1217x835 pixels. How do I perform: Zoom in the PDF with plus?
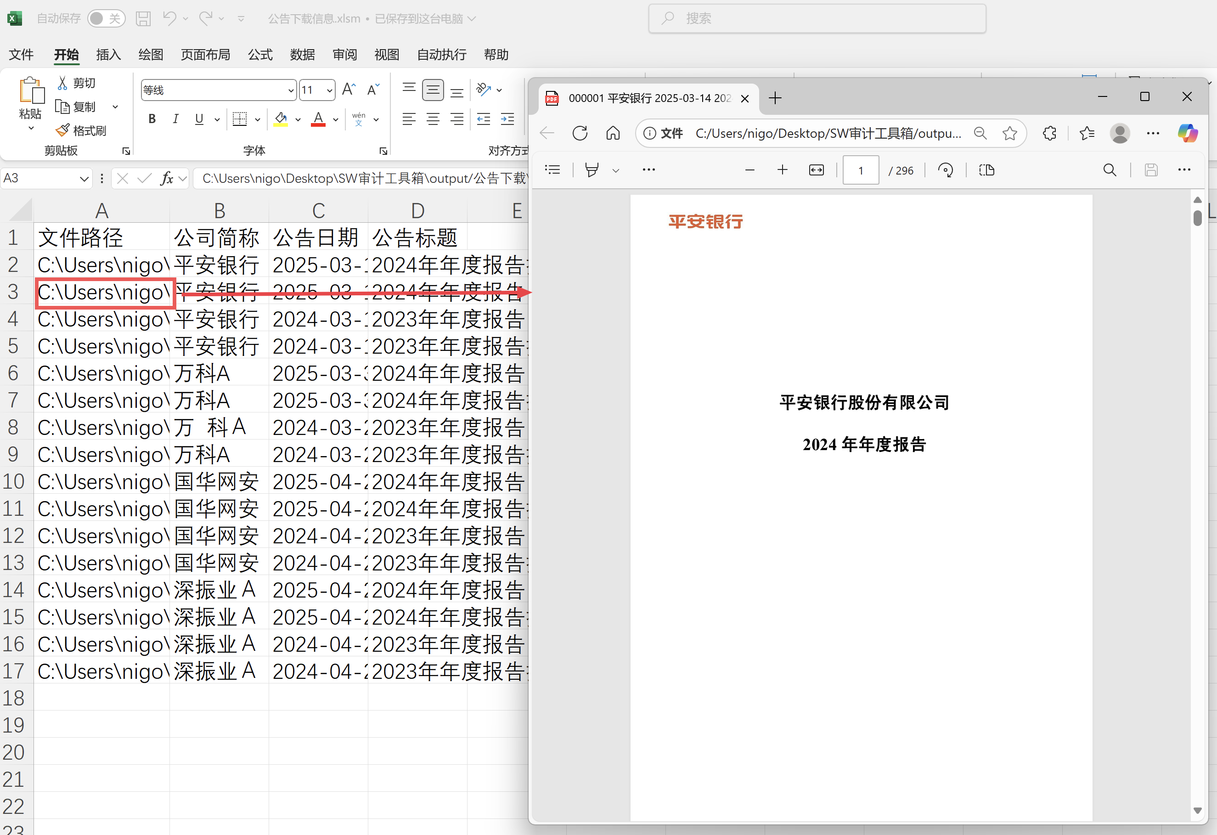click(783, 170)
